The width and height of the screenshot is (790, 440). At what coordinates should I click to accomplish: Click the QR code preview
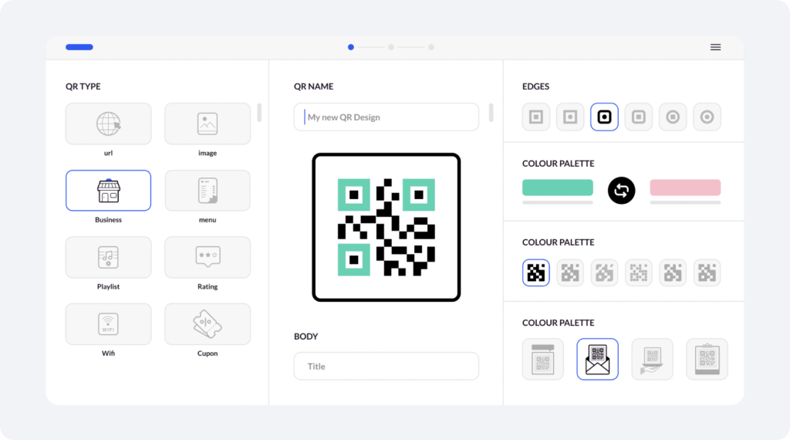(387, 227)
